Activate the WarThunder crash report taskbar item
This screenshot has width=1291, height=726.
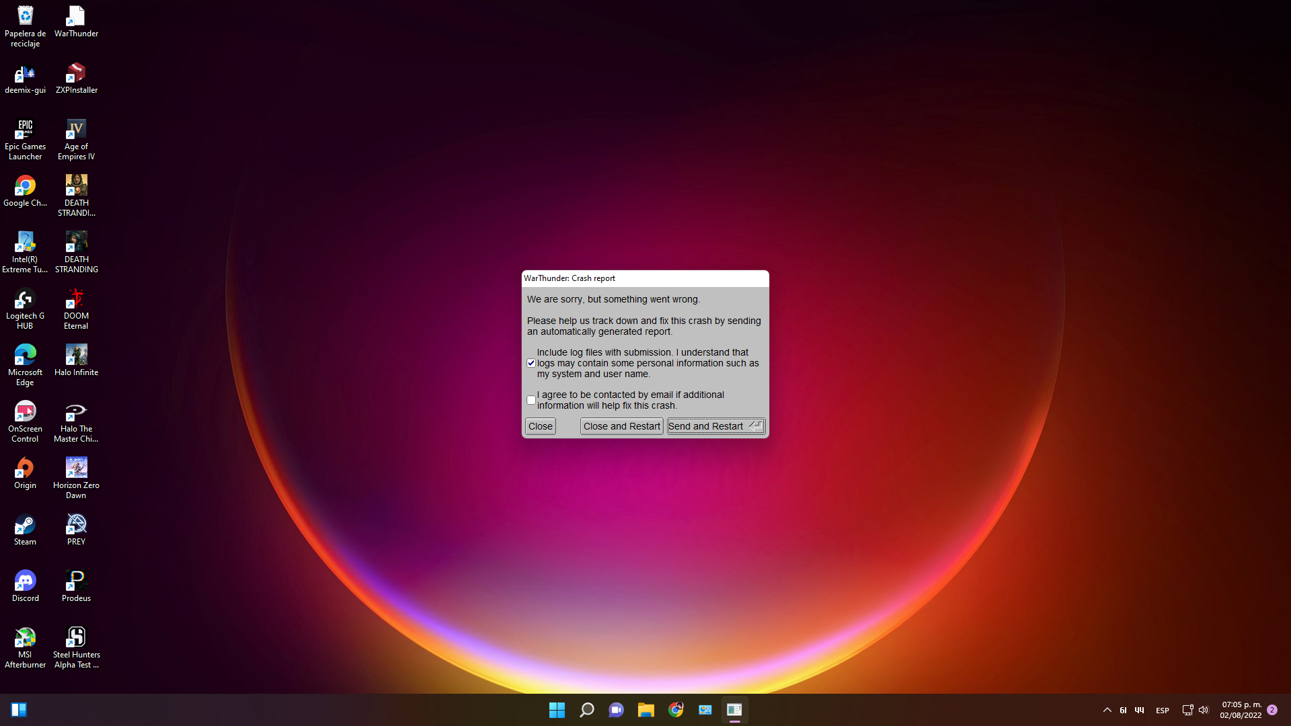pos(734,710)
